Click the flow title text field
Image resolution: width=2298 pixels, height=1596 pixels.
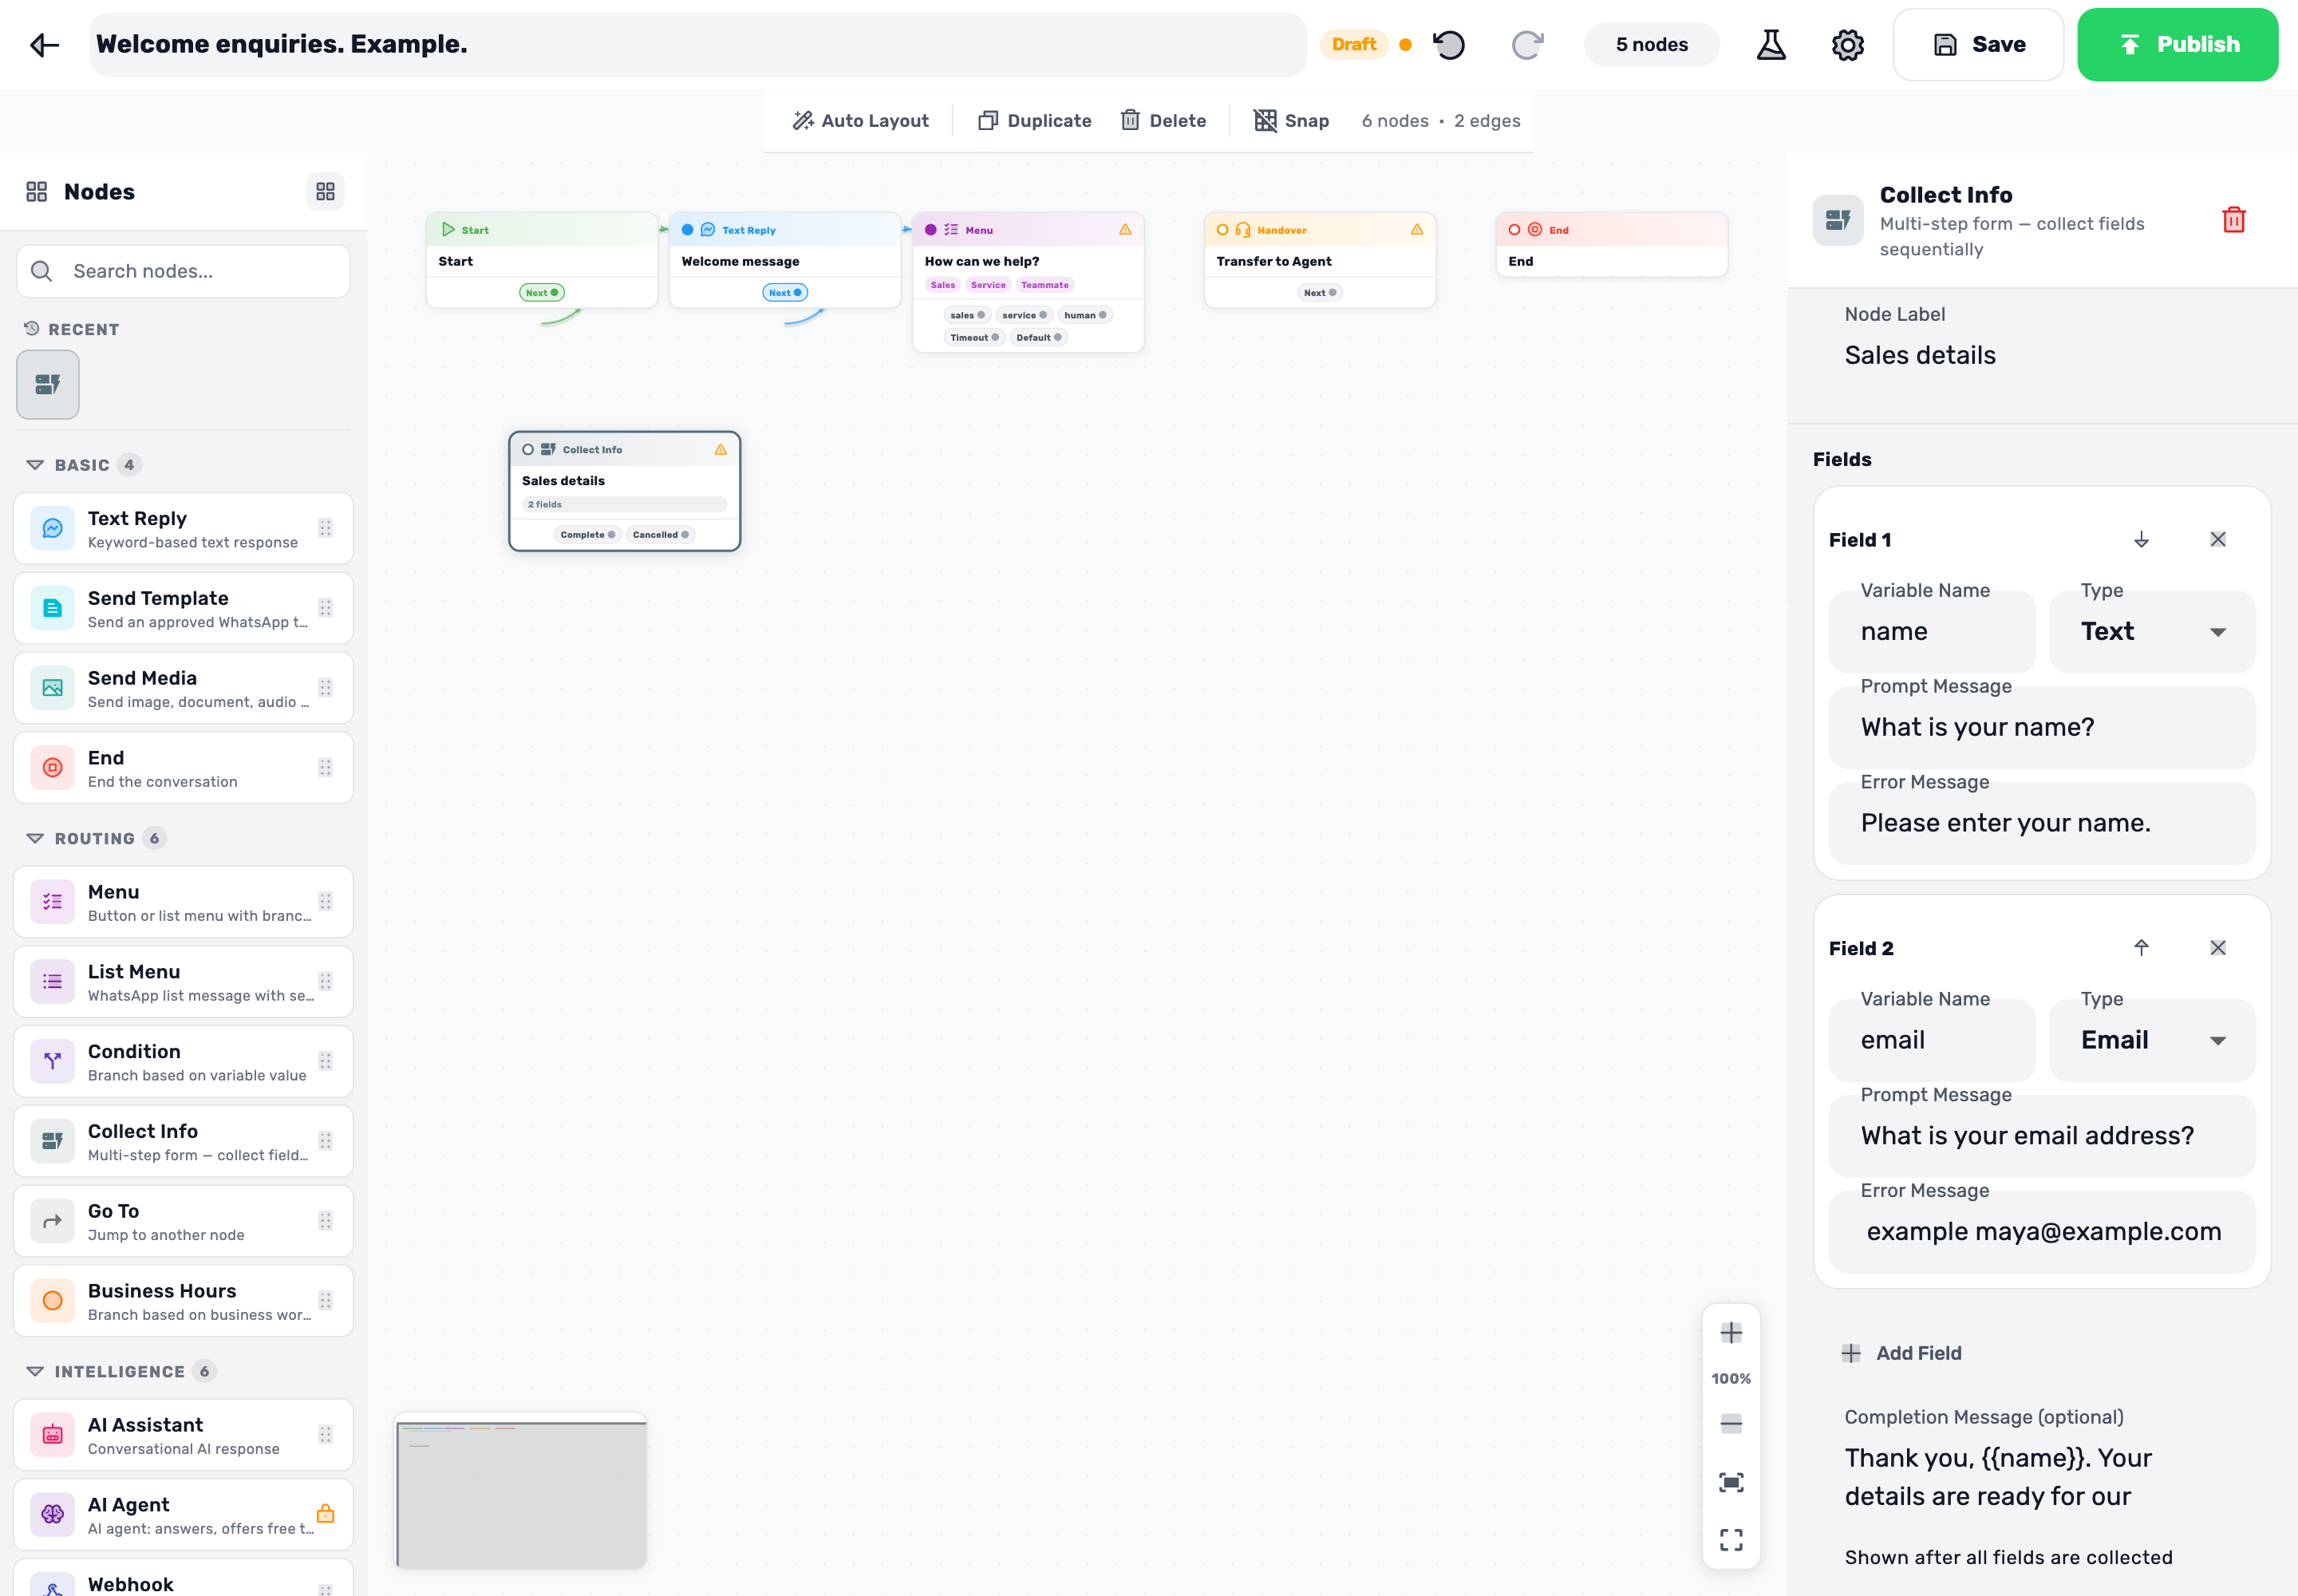pyautogui.click(x=697, y=45)
